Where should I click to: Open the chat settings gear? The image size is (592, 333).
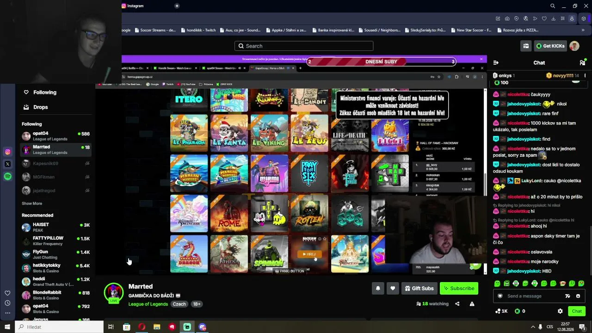(x=560, y=311)
